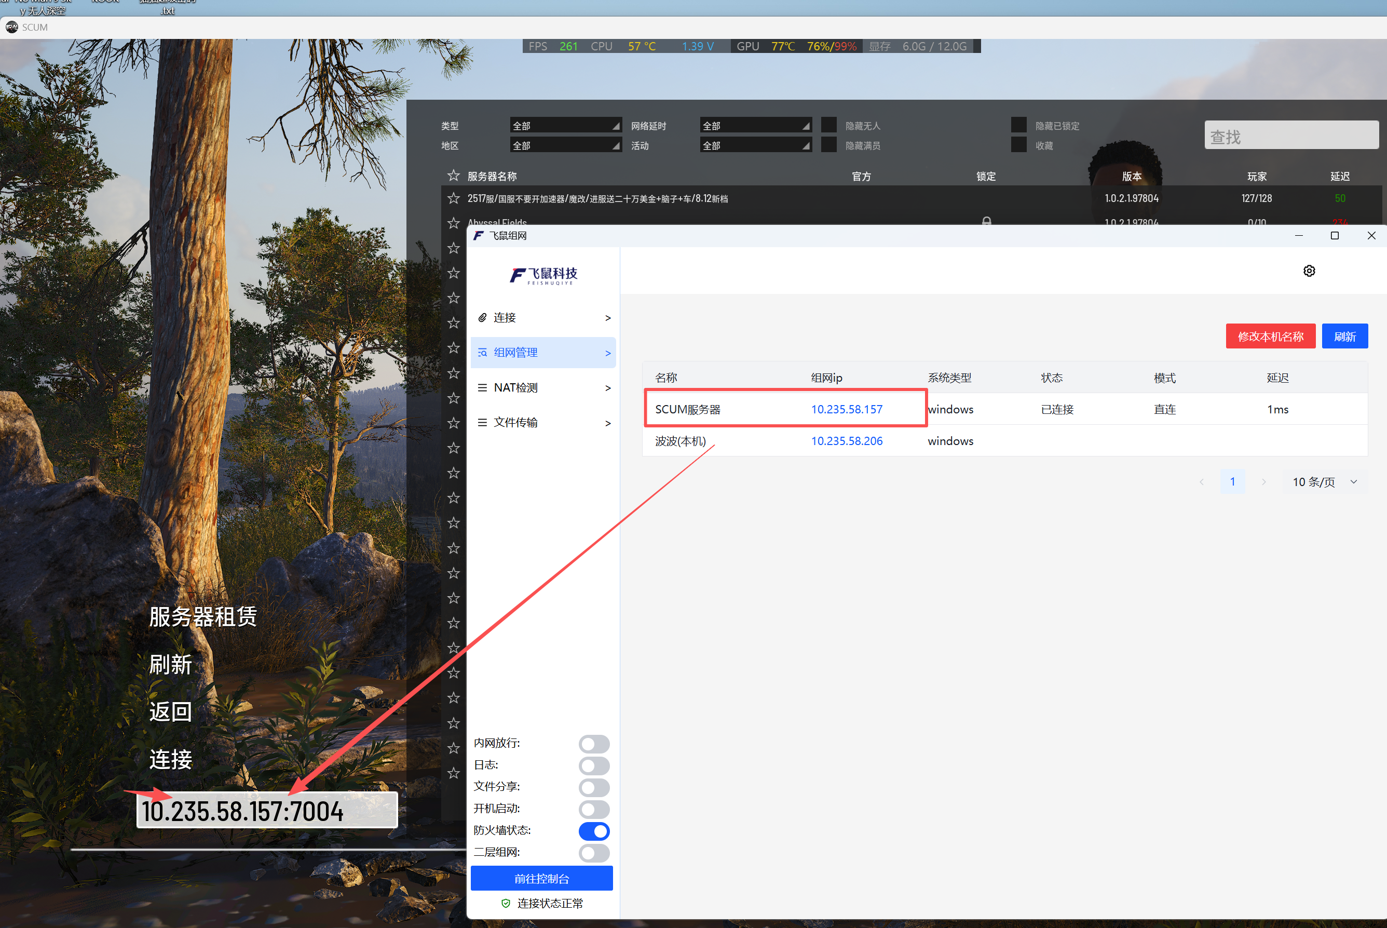
Task: Expand the 10 条/页 page size dropdown
Action: tap(1325, 482)
